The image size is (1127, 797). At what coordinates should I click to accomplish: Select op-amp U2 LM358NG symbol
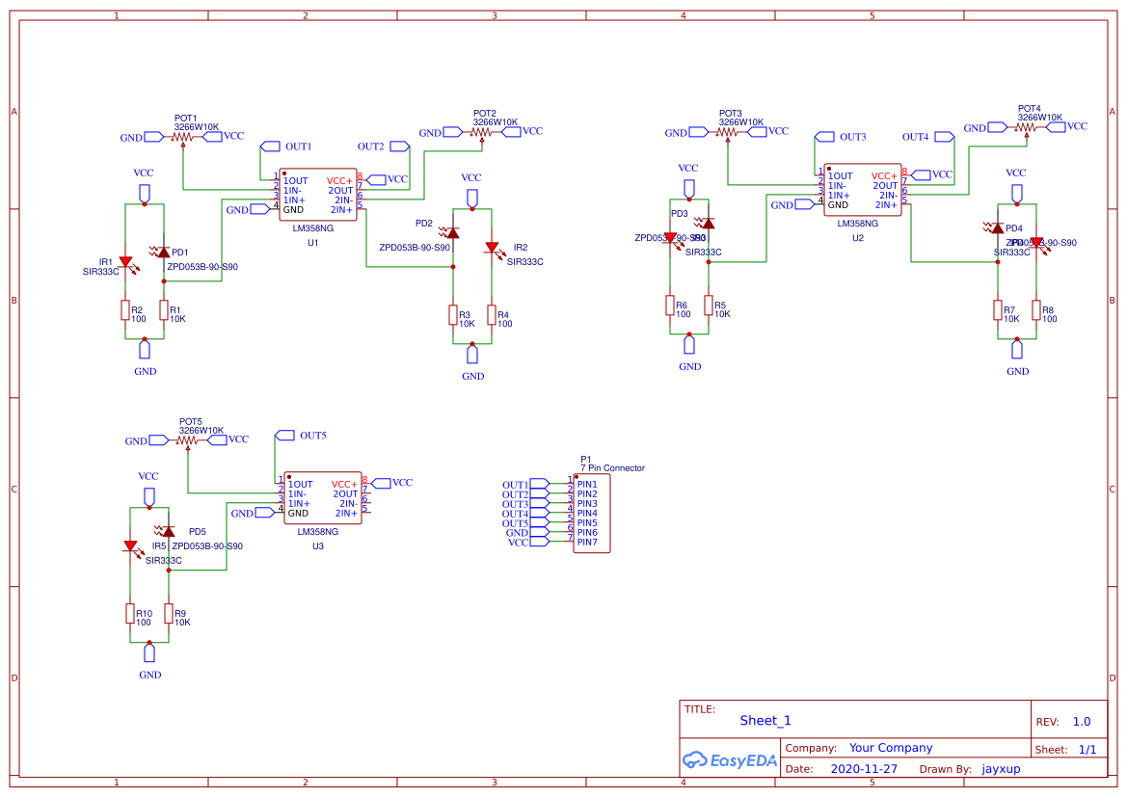863,189
